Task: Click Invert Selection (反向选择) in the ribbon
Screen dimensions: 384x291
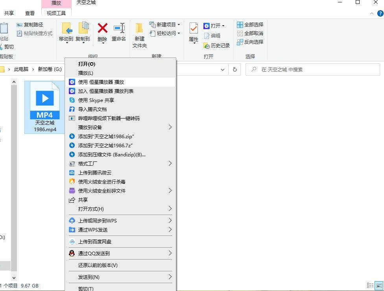Action: coord(250,42)
